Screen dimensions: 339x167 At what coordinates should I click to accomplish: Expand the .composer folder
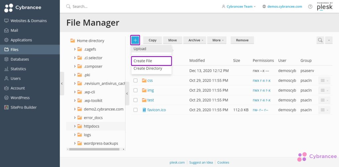(x=75, y=66)
